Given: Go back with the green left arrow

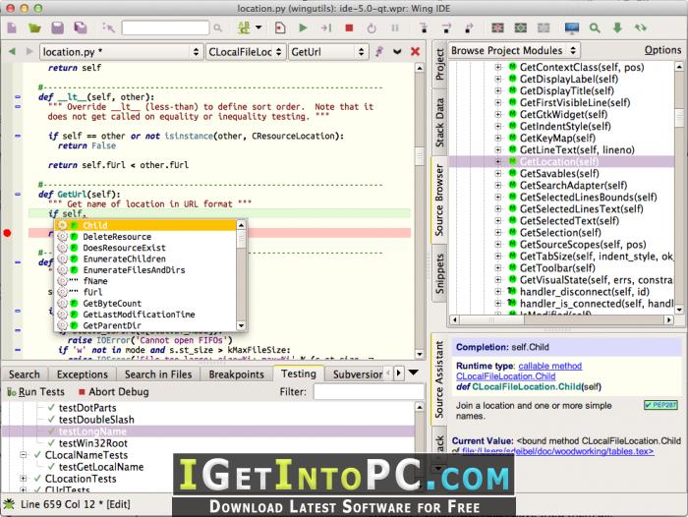Looking at the screenshot, I should click(12, 52).
